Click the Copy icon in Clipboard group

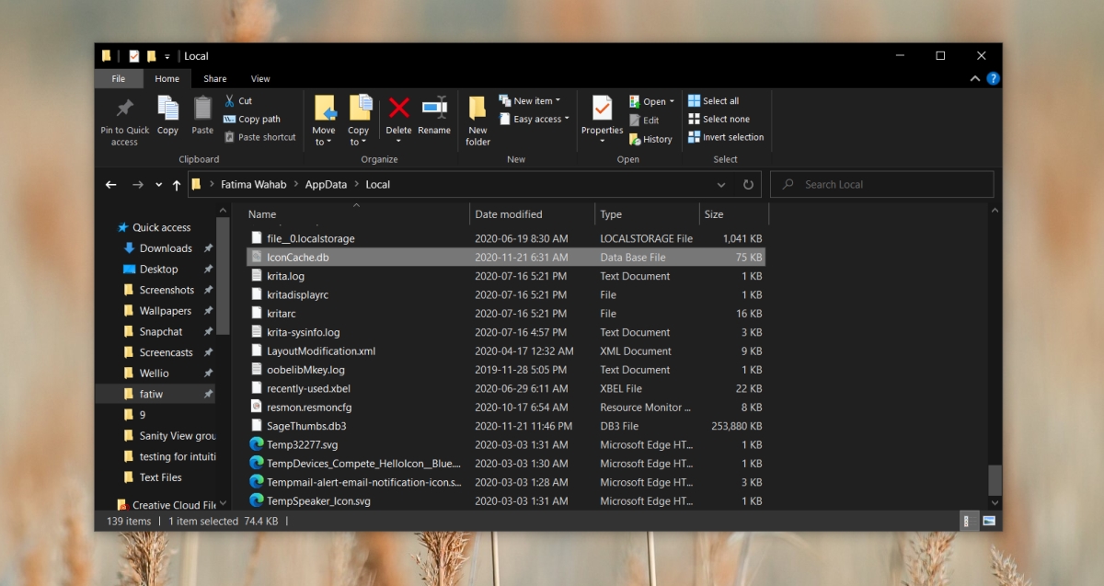tap(167, 109)
